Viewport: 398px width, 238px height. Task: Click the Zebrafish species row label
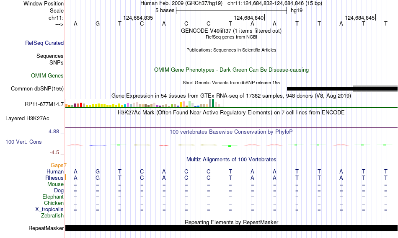[x=52, y=215]
